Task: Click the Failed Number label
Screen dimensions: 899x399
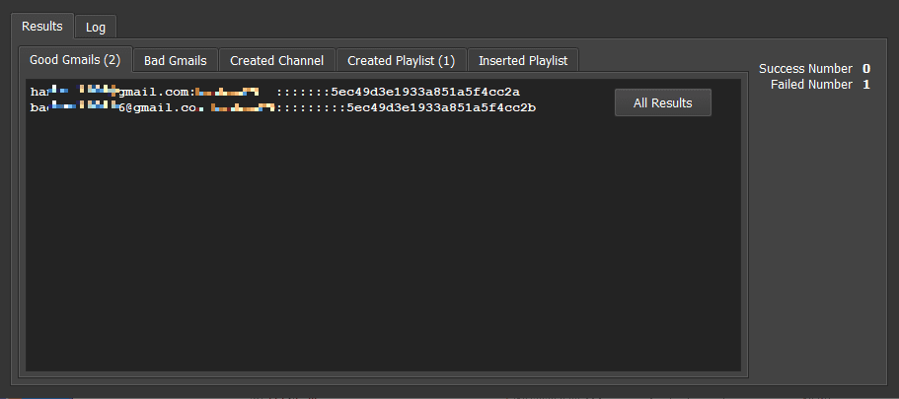Action: point(811,85)
